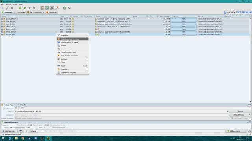252x141 pixels.
Task: Expand the package sized 568.86 MB
Action: (x=2, y=24)
